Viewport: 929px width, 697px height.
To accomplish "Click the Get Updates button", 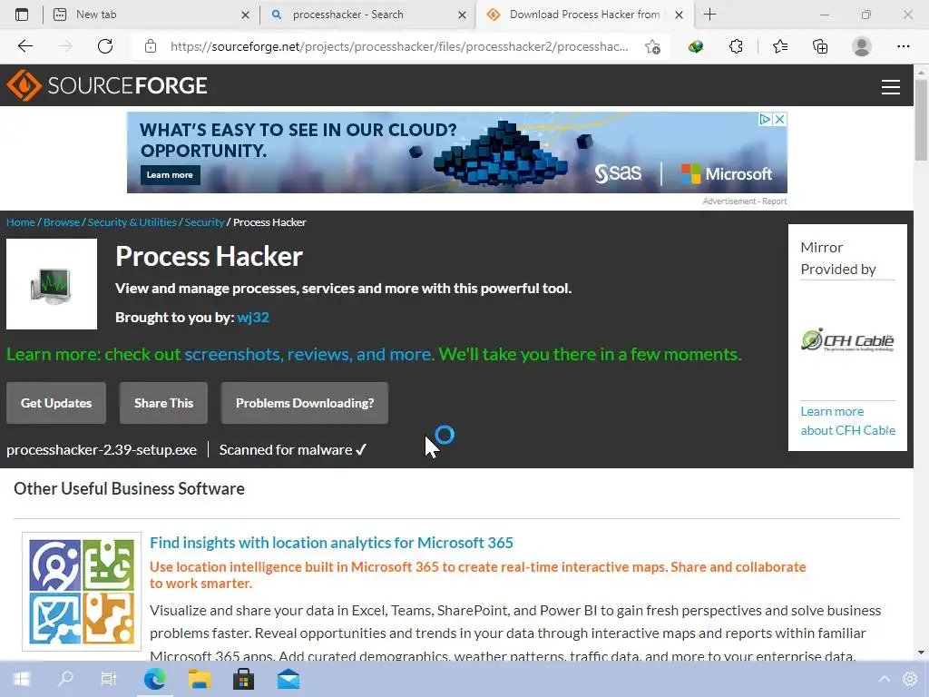I will tap(56, 403).
